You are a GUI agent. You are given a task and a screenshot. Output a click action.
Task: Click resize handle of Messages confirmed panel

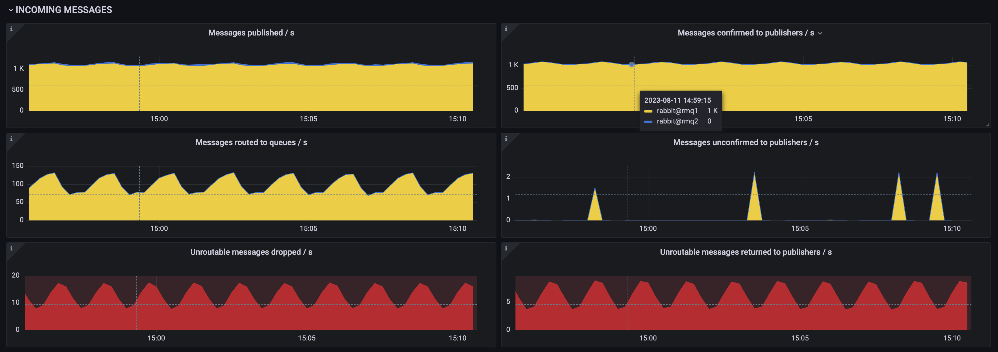click(988, 125)
